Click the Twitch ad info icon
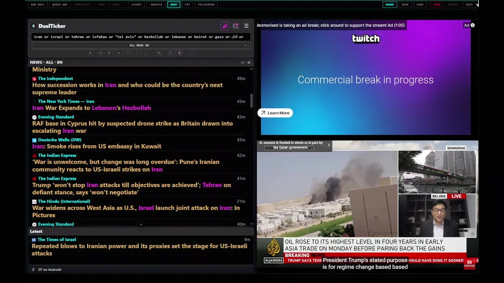Viewport: 504px width, 283px height. [472, 25]
